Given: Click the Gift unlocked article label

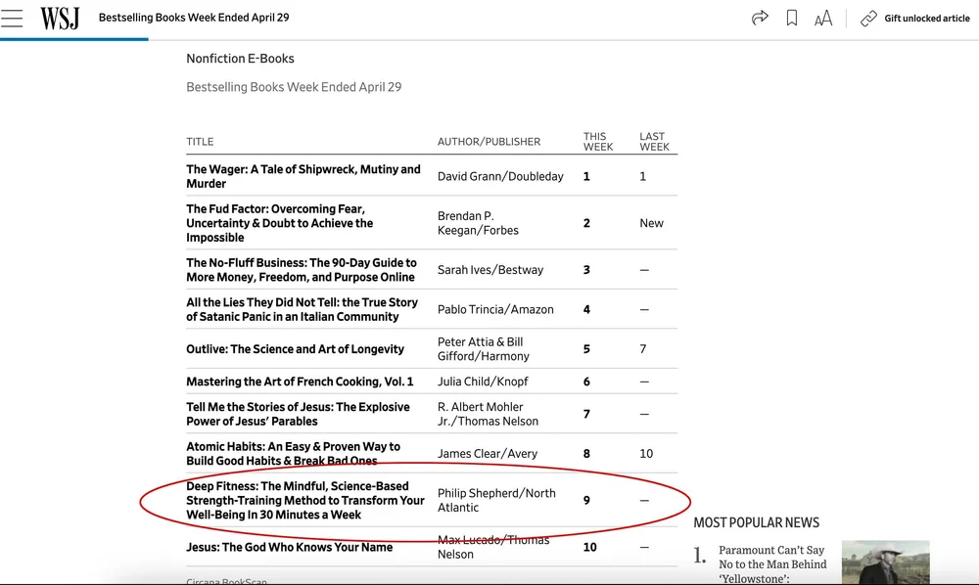Looking at the screenshot, I should coord(926,19).
